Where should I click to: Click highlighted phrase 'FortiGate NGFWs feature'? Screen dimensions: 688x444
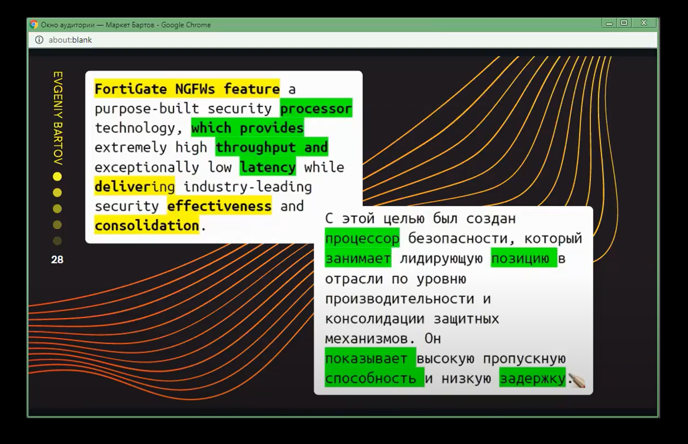point(187,89)
